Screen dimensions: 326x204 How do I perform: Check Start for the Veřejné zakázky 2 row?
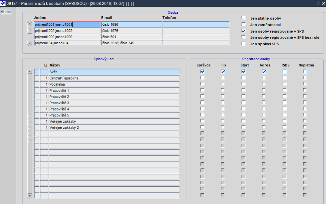(x=243, y=127)
